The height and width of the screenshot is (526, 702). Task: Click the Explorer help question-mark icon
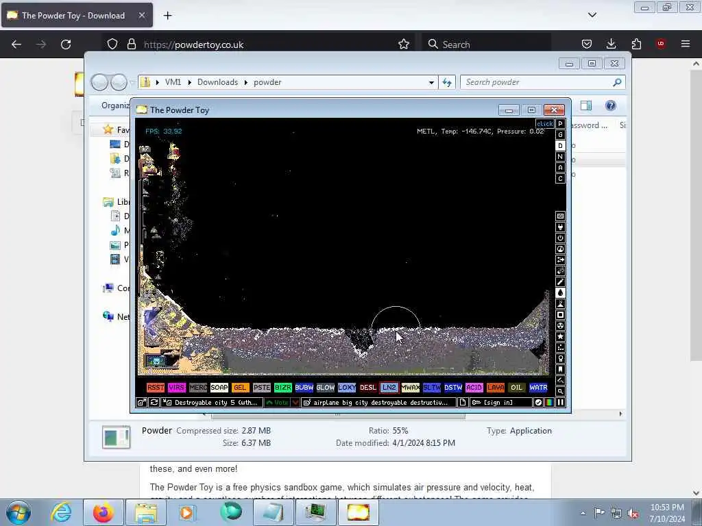[x=610, y=105]
